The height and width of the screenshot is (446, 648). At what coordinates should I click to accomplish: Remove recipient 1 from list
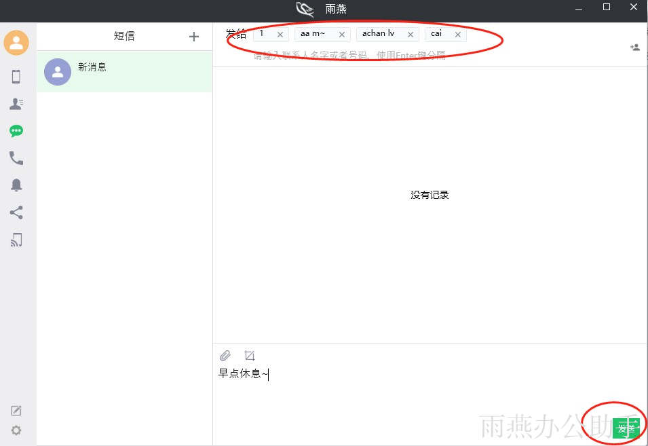[x=280, y=35]
